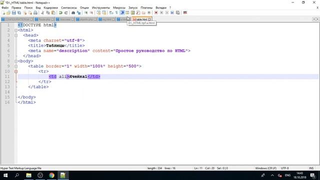Collapse the table fold on line 9
The width and height of the screenshot is (320, 180).
tap(16, 66)
